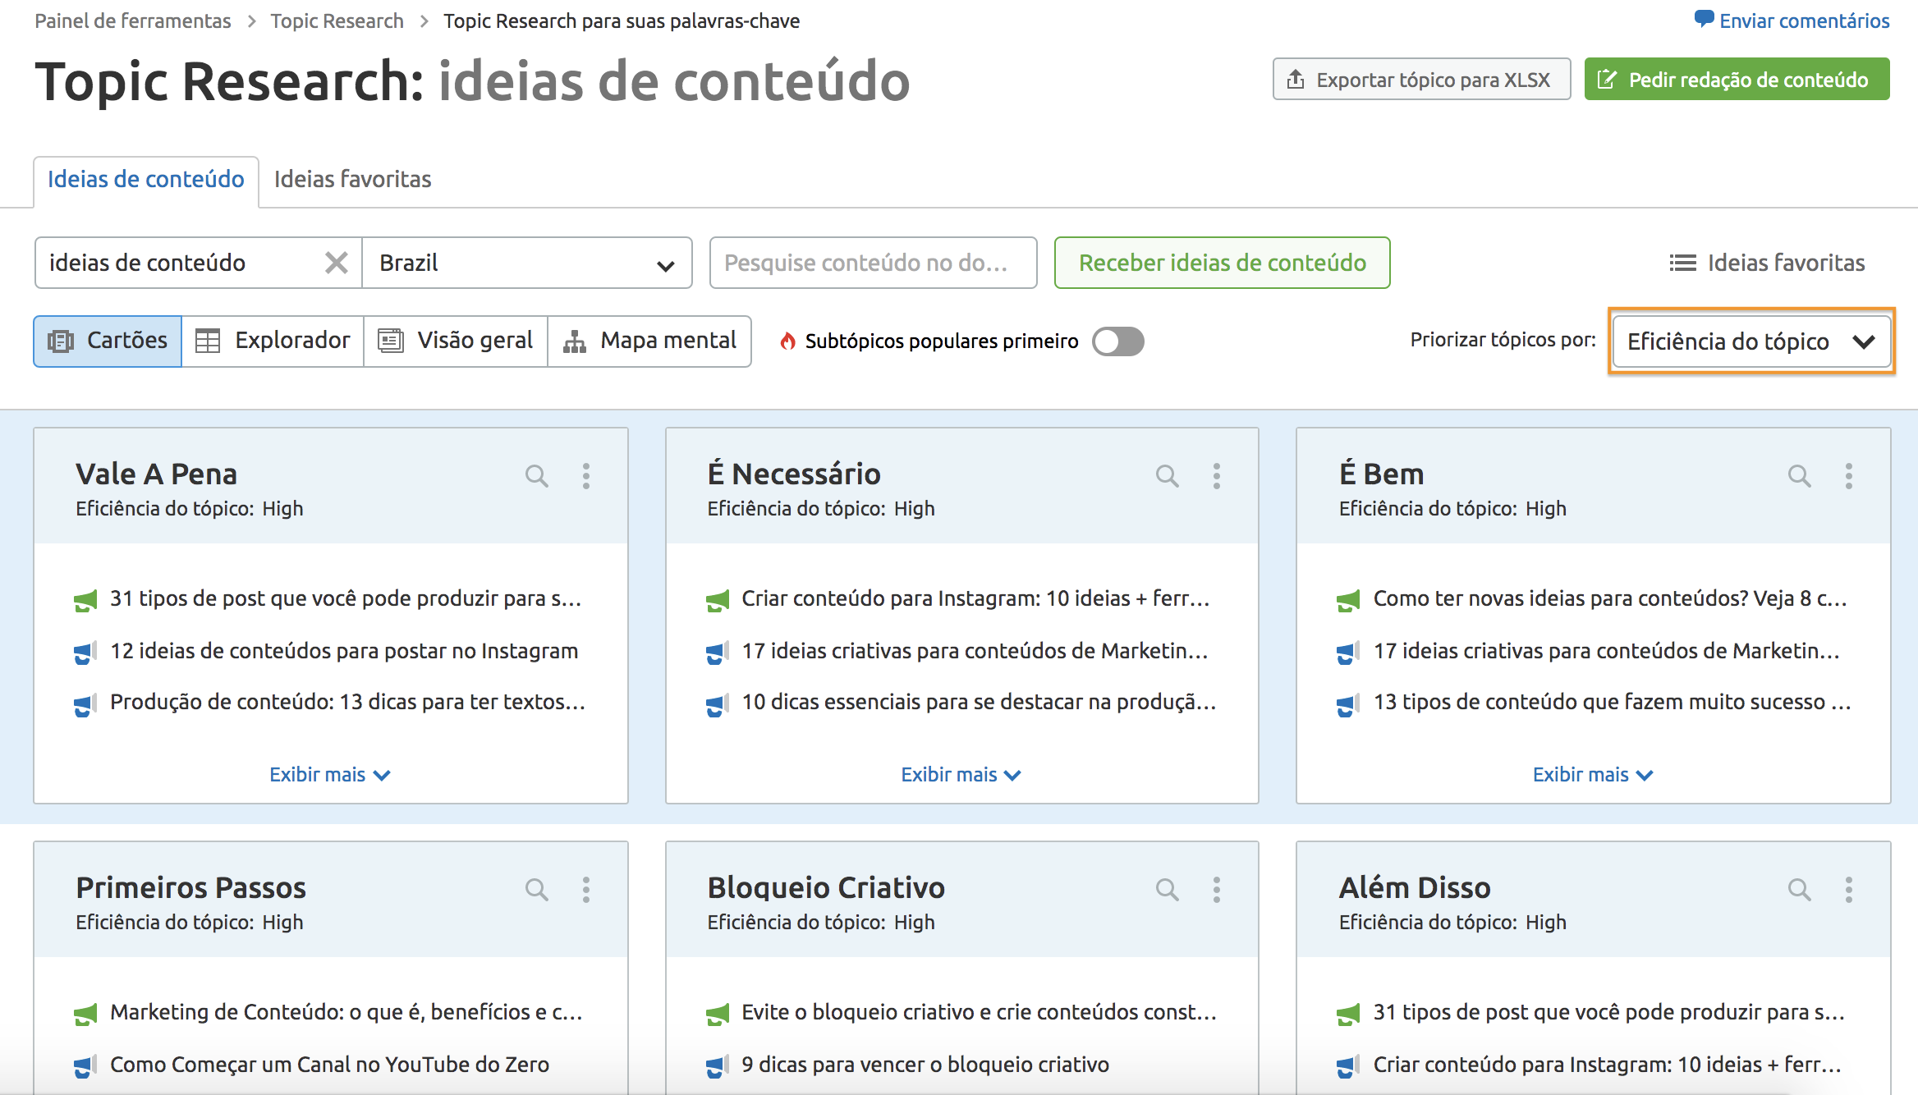Open the Brazil country dropdown
Image resolution: width=1918 pixels, height=1095 pixels.
[x=526, y=263]
